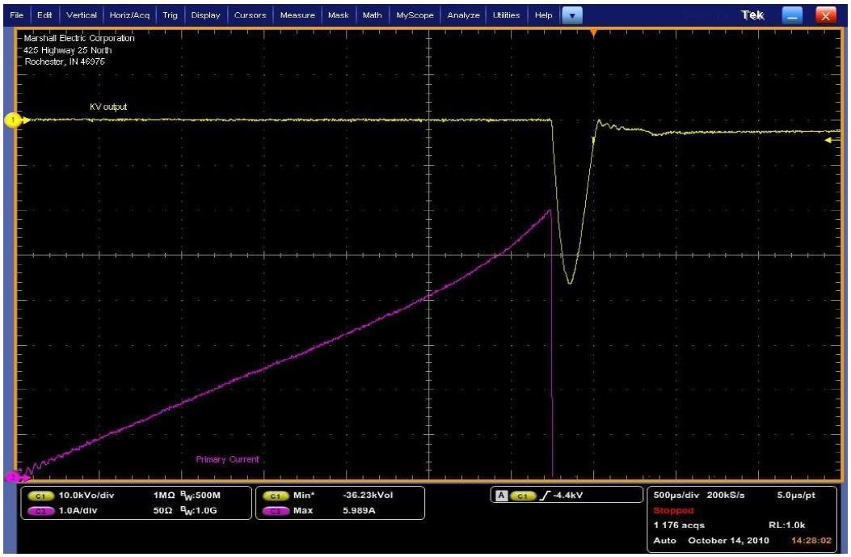Select the "KV output" waveform label
The width and height of the screenshot is (851, 557).
[108, 108]
